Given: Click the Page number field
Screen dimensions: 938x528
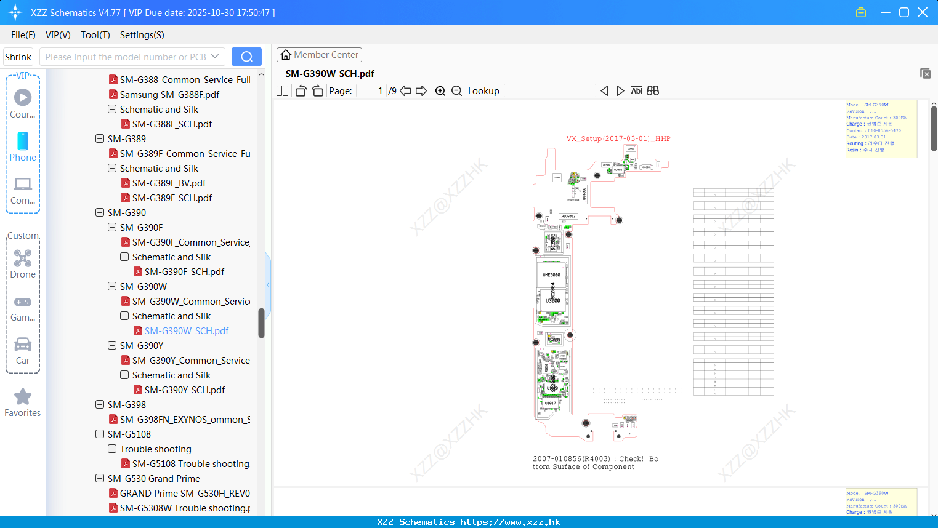Looking at the screenshot, I should click(371, 90).
